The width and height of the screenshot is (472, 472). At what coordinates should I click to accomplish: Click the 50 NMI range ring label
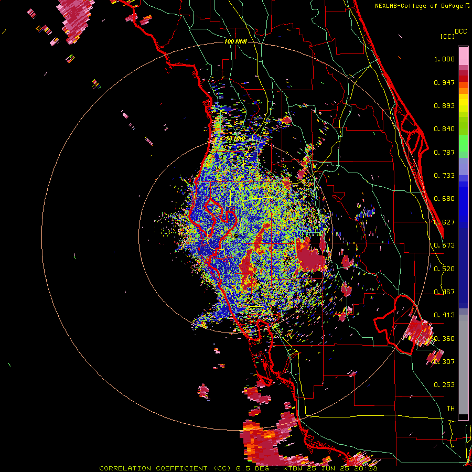(235, 138)
